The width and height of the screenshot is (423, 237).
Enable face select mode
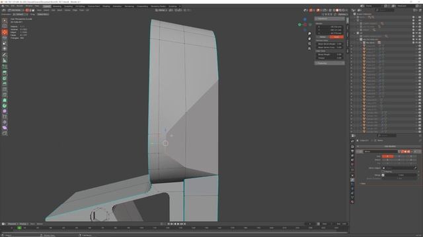coord(33,11)
